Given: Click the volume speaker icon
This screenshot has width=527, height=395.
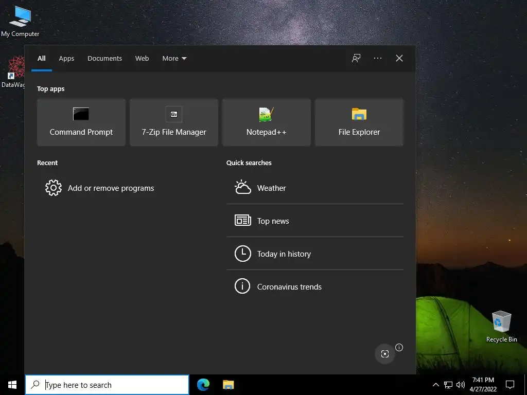Looking at the screenshot, I should pyautogui.click(x=461, y=385).
